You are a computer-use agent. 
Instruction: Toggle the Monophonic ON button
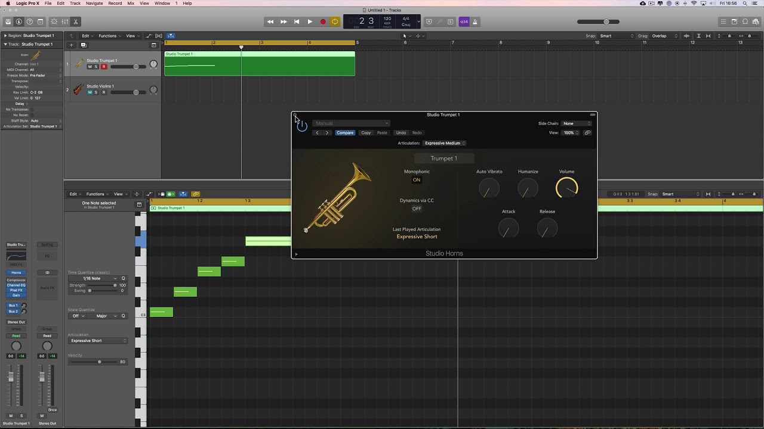(x=417, y=180)
